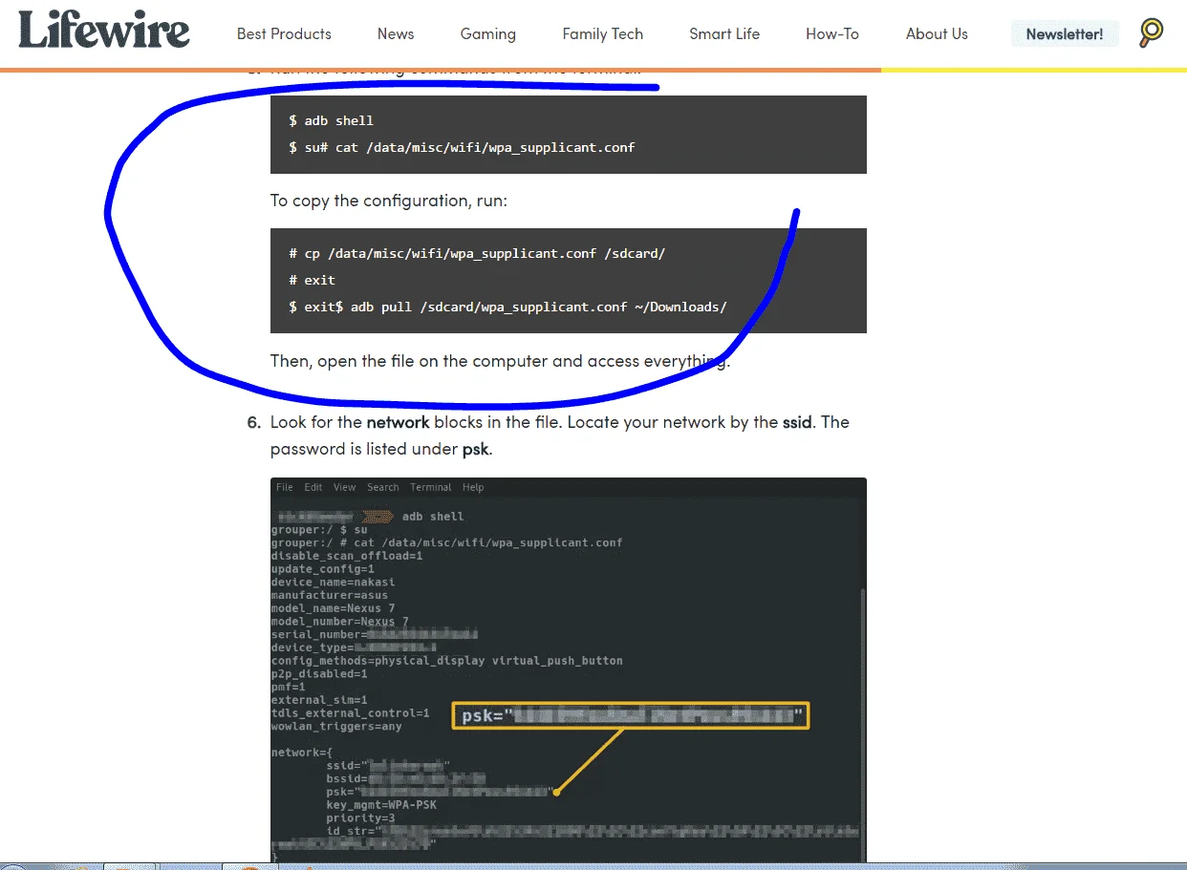Image resolution: width=1187 pixels, height=870 pixels.
Task: Click the highlighted psk= callout in screenshot
Action: (631, 715)
